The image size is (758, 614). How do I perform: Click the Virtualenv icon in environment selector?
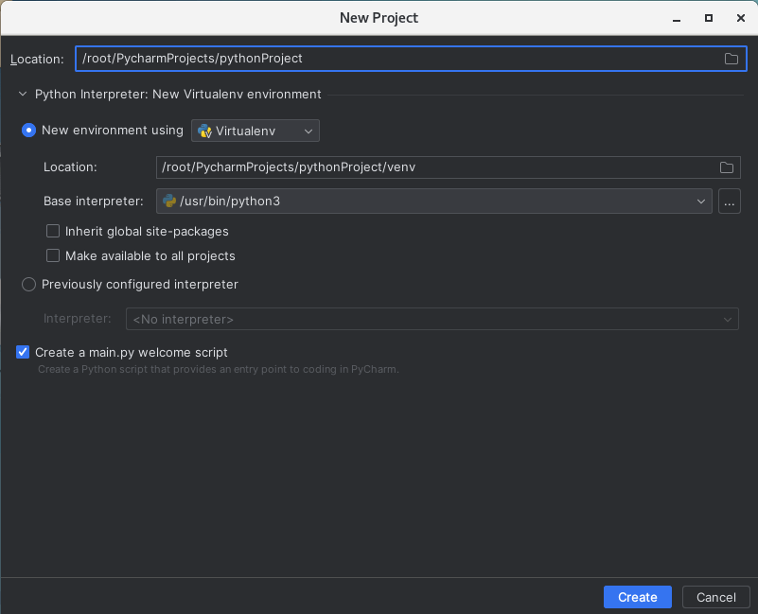tap(204, 131)
